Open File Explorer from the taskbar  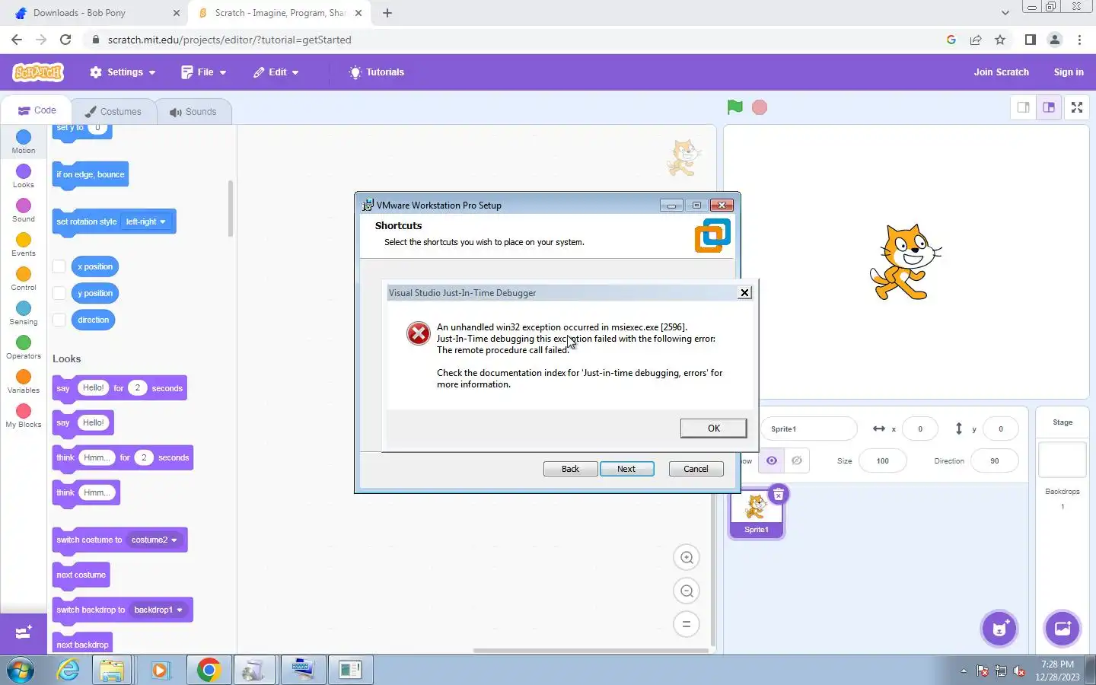(x=112, y=670)
